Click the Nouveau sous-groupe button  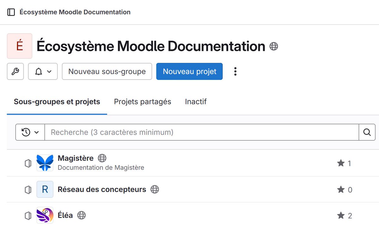tap(107, 71)
